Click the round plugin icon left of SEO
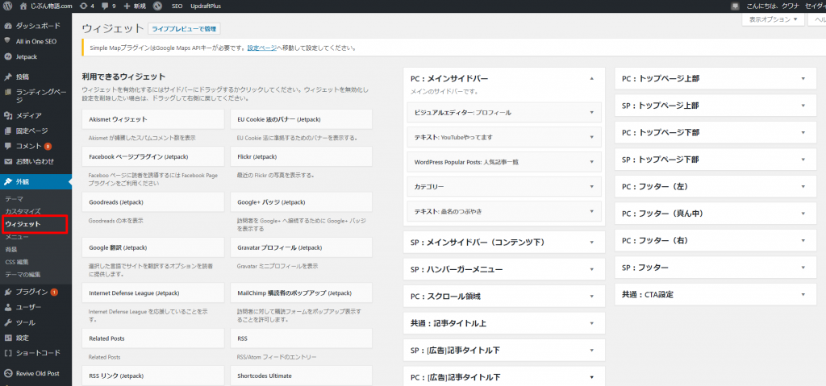The height and width of the screenshot is (386, 826). [157, 6]
